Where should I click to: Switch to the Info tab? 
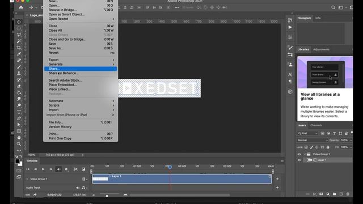(x=318, y=18)
